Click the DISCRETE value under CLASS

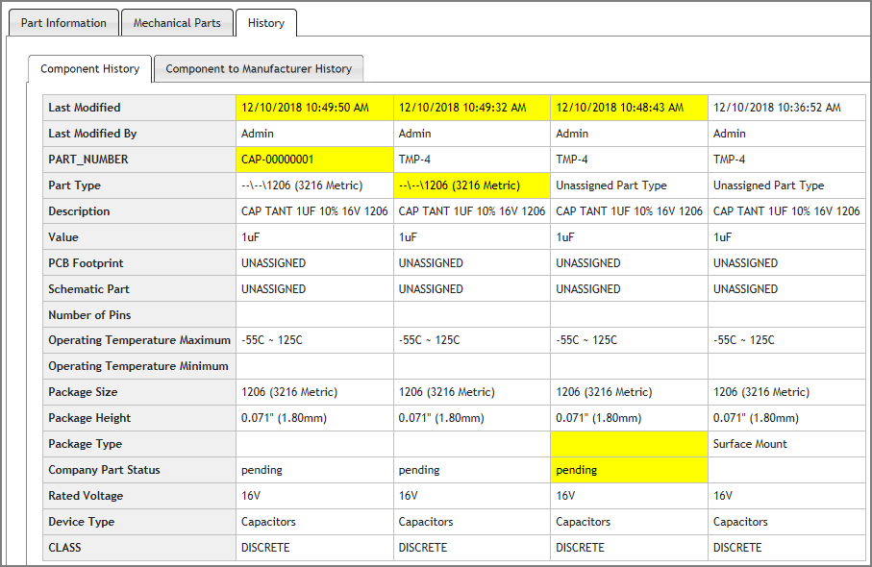(266, 547)
